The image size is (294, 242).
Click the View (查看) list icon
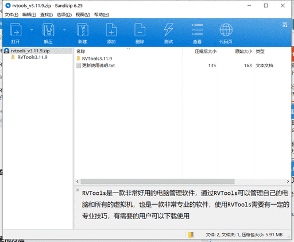click(198, 30)
